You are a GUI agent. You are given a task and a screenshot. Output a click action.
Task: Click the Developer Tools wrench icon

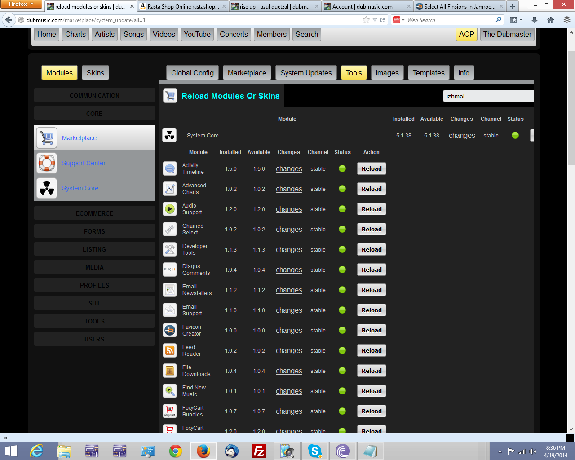[170, 249]
